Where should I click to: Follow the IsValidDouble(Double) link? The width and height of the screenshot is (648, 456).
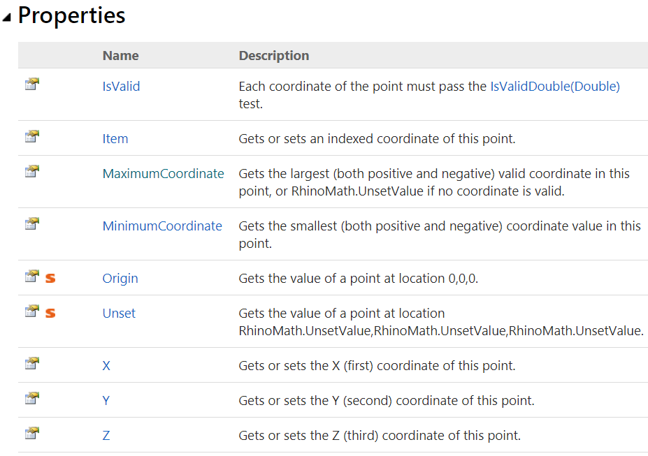coord(554,87)
